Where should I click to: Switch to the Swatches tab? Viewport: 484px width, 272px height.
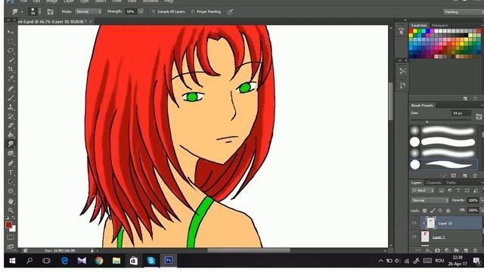(419, 25)
